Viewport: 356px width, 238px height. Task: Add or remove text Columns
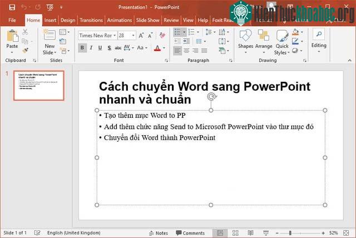(x=201, y=41)
